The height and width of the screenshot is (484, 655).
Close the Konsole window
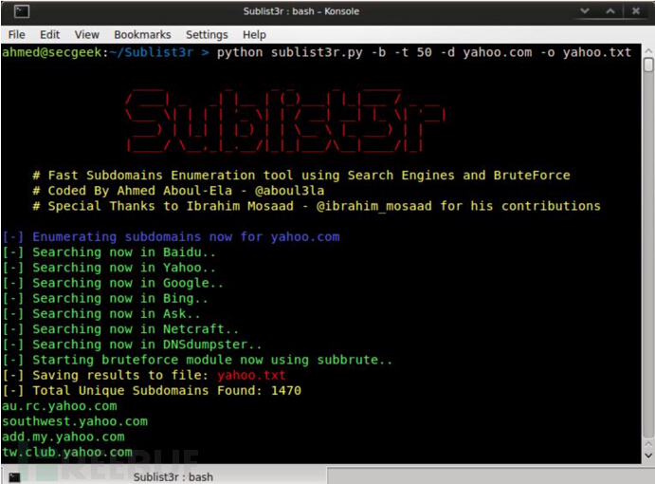636,11
